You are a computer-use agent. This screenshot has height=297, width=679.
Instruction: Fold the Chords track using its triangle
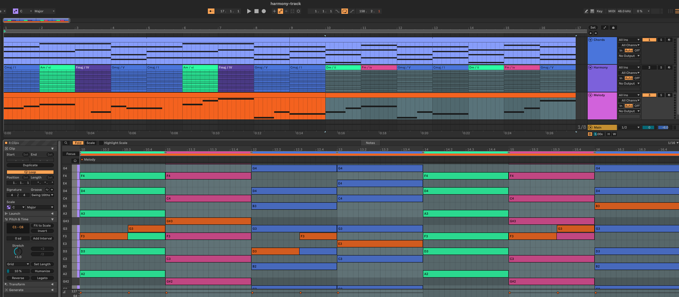tap(591, 40)
